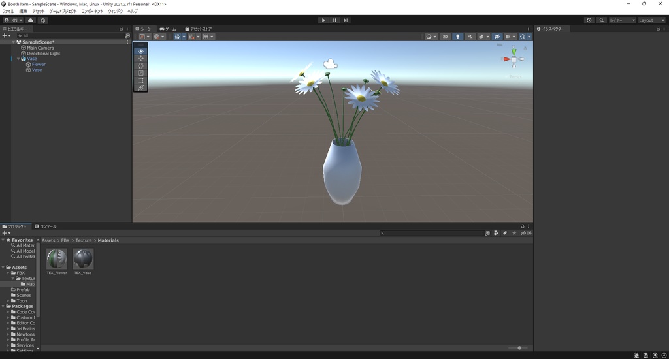The width and height of the screenshot is (669, 359).
Task: Open the 編集 menu
Action: tap(23, 12)
